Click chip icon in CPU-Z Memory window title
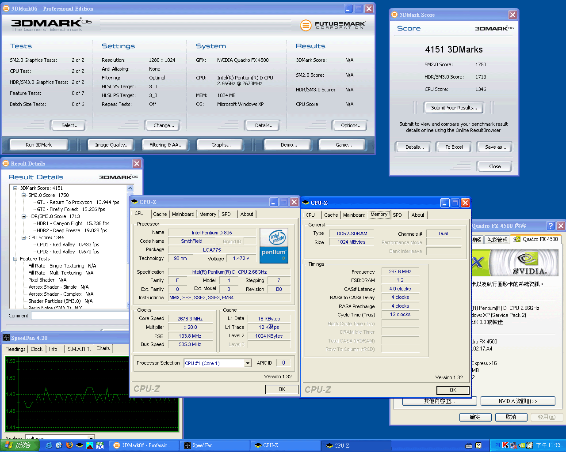The image size is (566, 452). tap(306, 203)
